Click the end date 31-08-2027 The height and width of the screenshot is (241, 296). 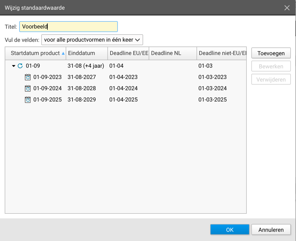[x=82, y=77]
